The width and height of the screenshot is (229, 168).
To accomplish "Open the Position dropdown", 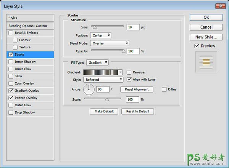I will coord(102,35).
